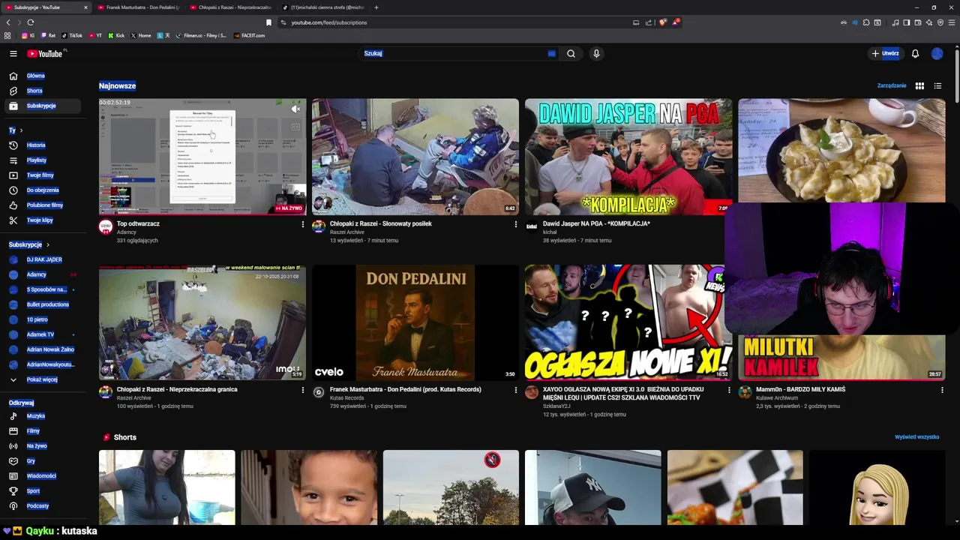Viewport: 960px width, 540px height.
Task: Unmute the Top odtwarzacz live preview
Action: tap(295, 109)
